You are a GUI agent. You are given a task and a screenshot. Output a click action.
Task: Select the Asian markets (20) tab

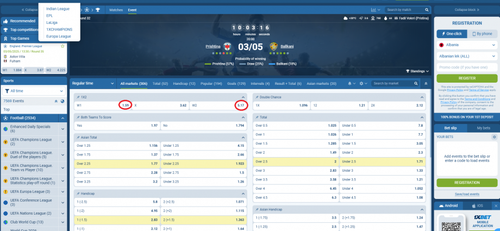321,84
